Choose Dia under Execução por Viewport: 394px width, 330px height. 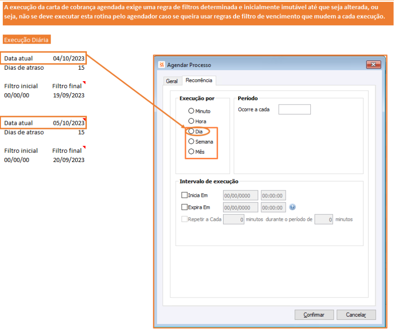(191, 131)
